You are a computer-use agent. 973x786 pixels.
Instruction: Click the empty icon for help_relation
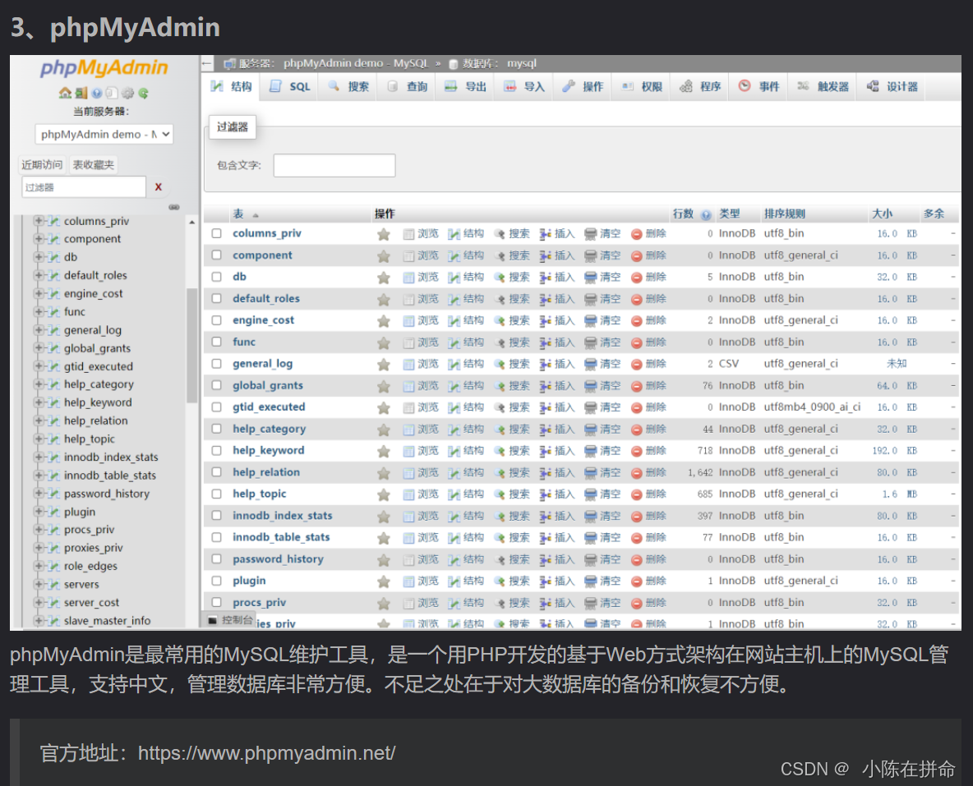[x=591, y=473]
